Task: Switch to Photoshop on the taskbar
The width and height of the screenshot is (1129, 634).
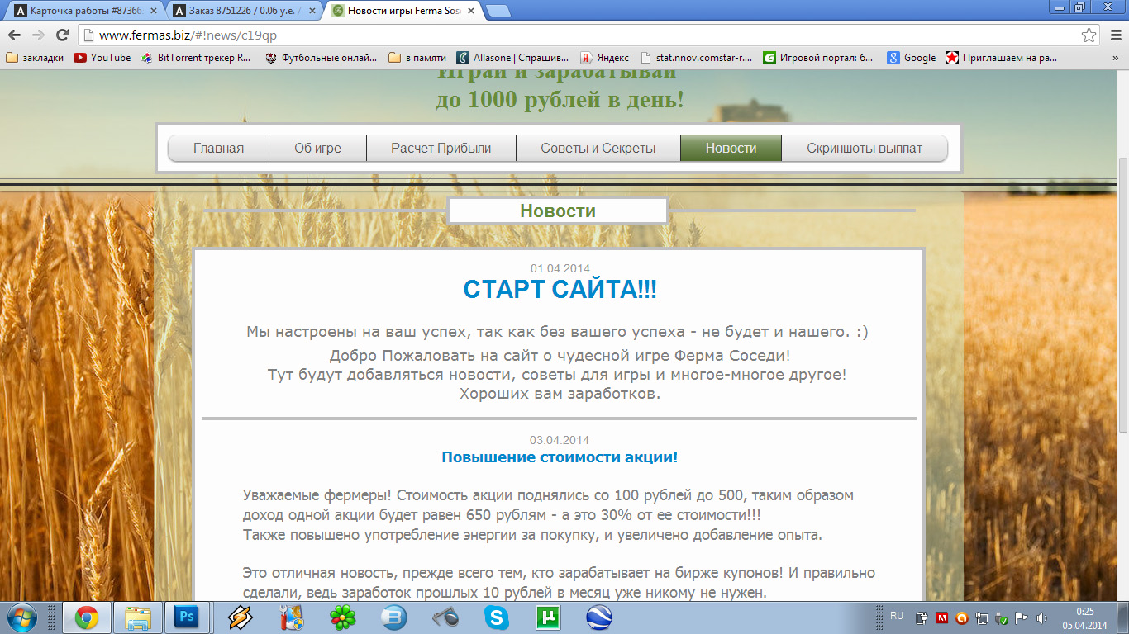Action: 187,617
